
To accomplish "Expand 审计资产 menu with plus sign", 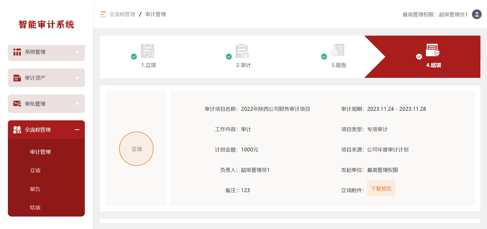I will [x=77, y=78].
